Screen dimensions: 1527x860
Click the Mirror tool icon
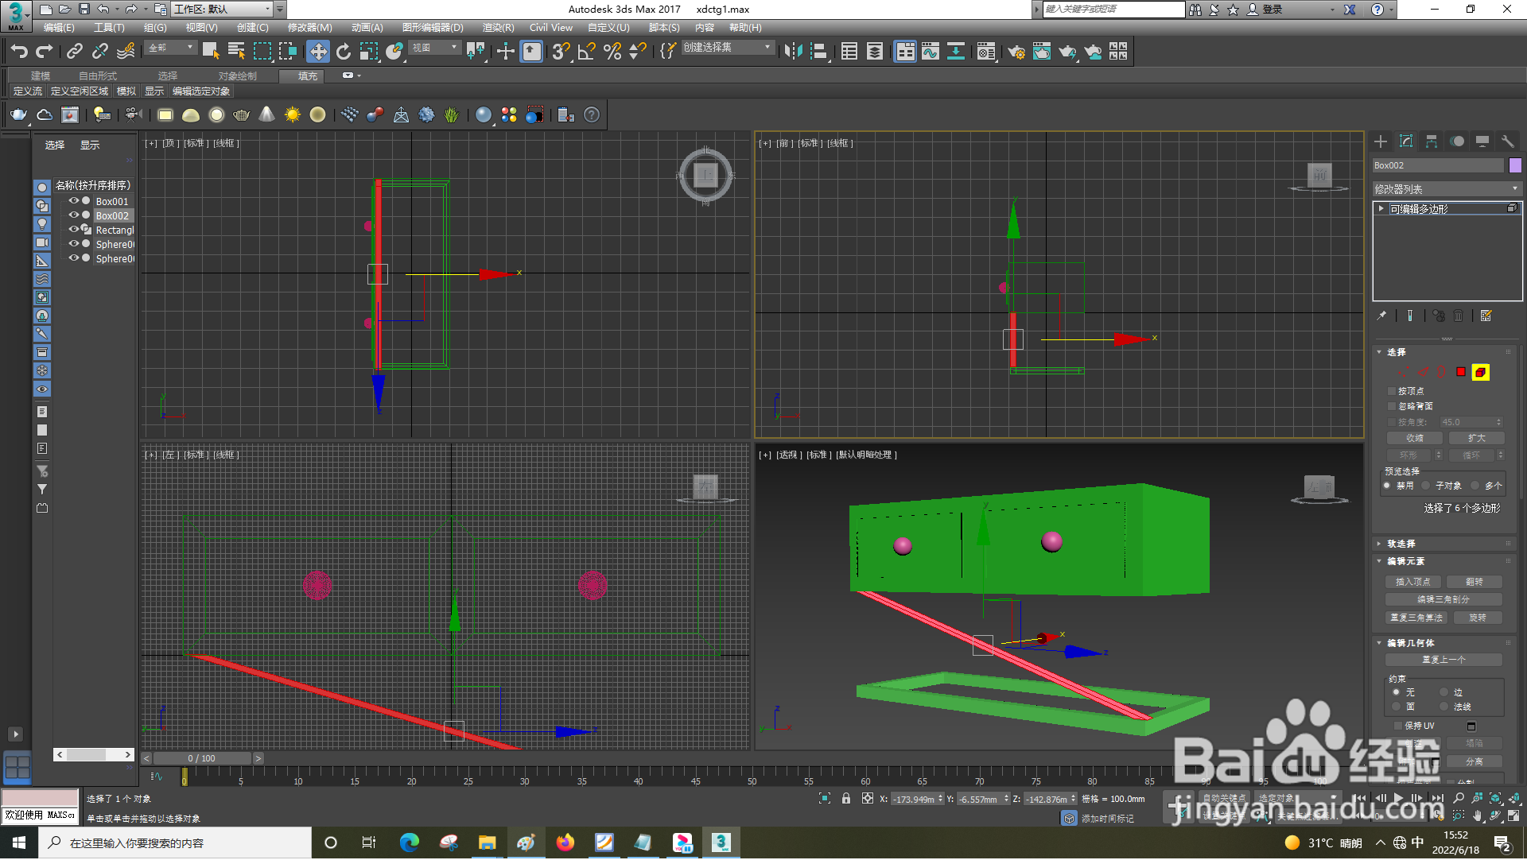point(793,52)
